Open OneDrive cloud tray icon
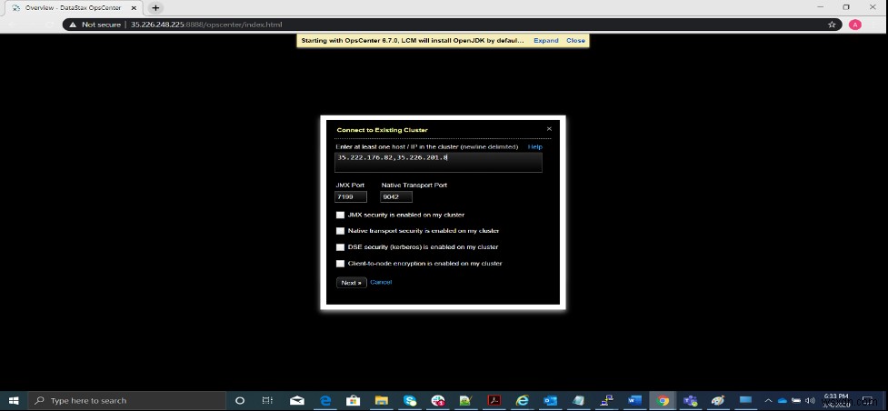888x411 pixels. [x=783, y=400]
